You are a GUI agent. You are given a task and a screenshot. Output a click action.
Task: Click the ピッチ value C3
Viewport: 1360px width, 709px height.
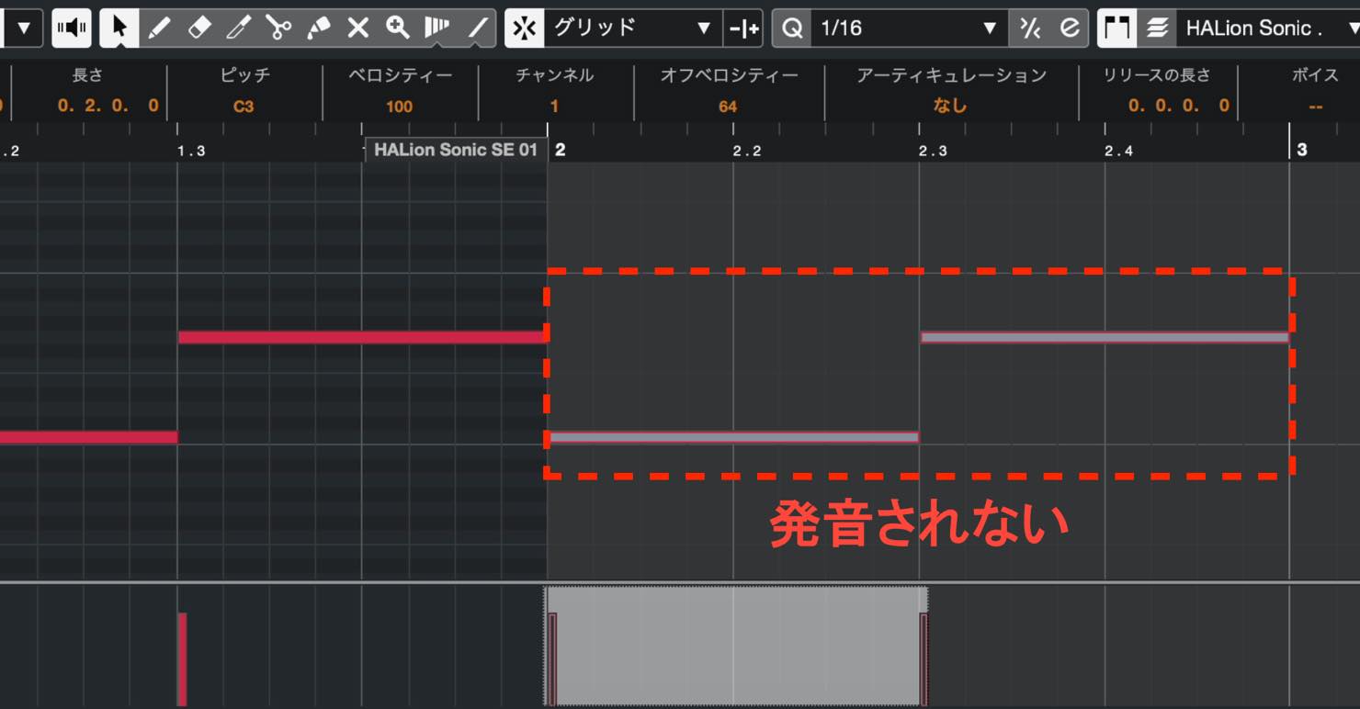(244, 107)
